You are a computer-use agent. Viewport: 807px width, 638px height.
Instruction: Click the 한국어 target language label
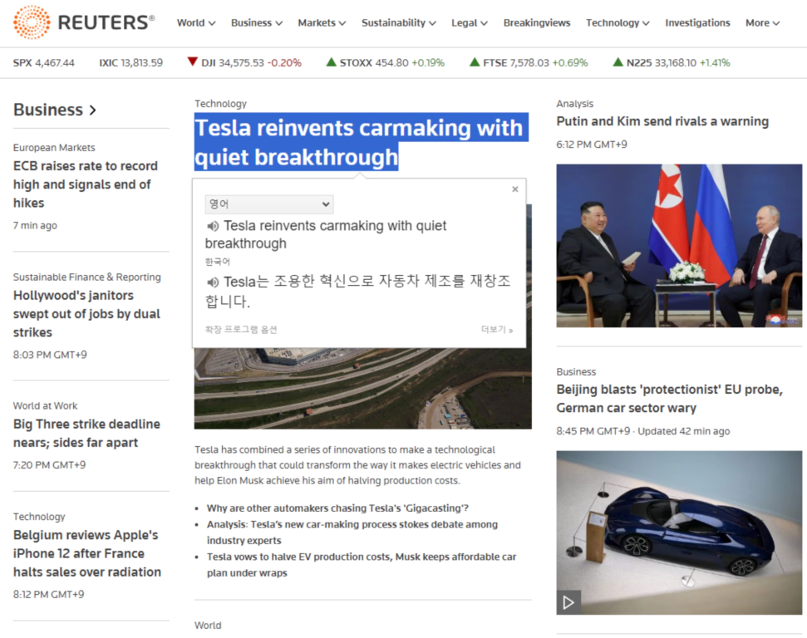[x=217, y=262]
